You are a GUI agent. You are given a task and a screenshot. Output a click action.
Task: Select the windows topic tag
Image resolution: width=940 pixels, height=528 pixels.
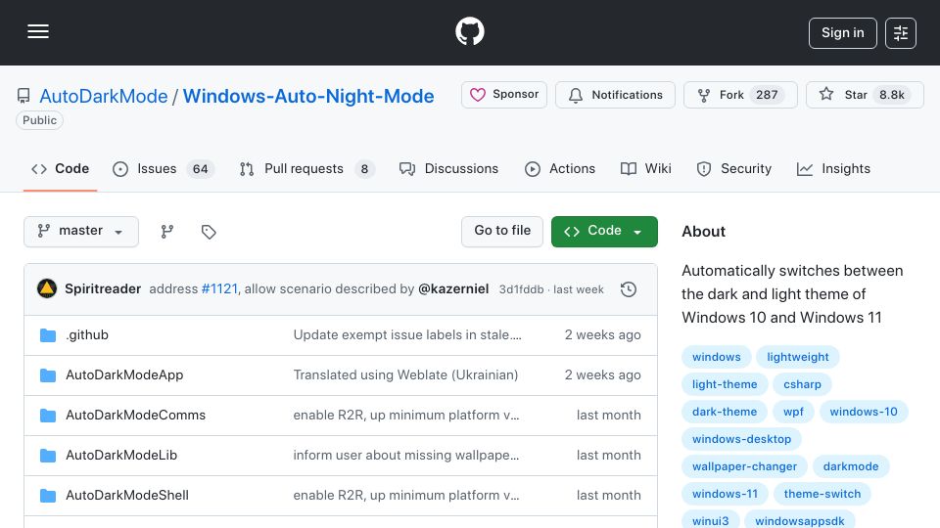tap(717, 357)
